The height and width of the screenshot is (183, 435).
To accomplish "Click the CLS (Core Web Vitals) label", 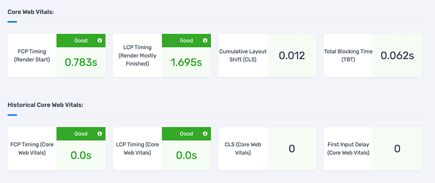I will tap(243, 149).
